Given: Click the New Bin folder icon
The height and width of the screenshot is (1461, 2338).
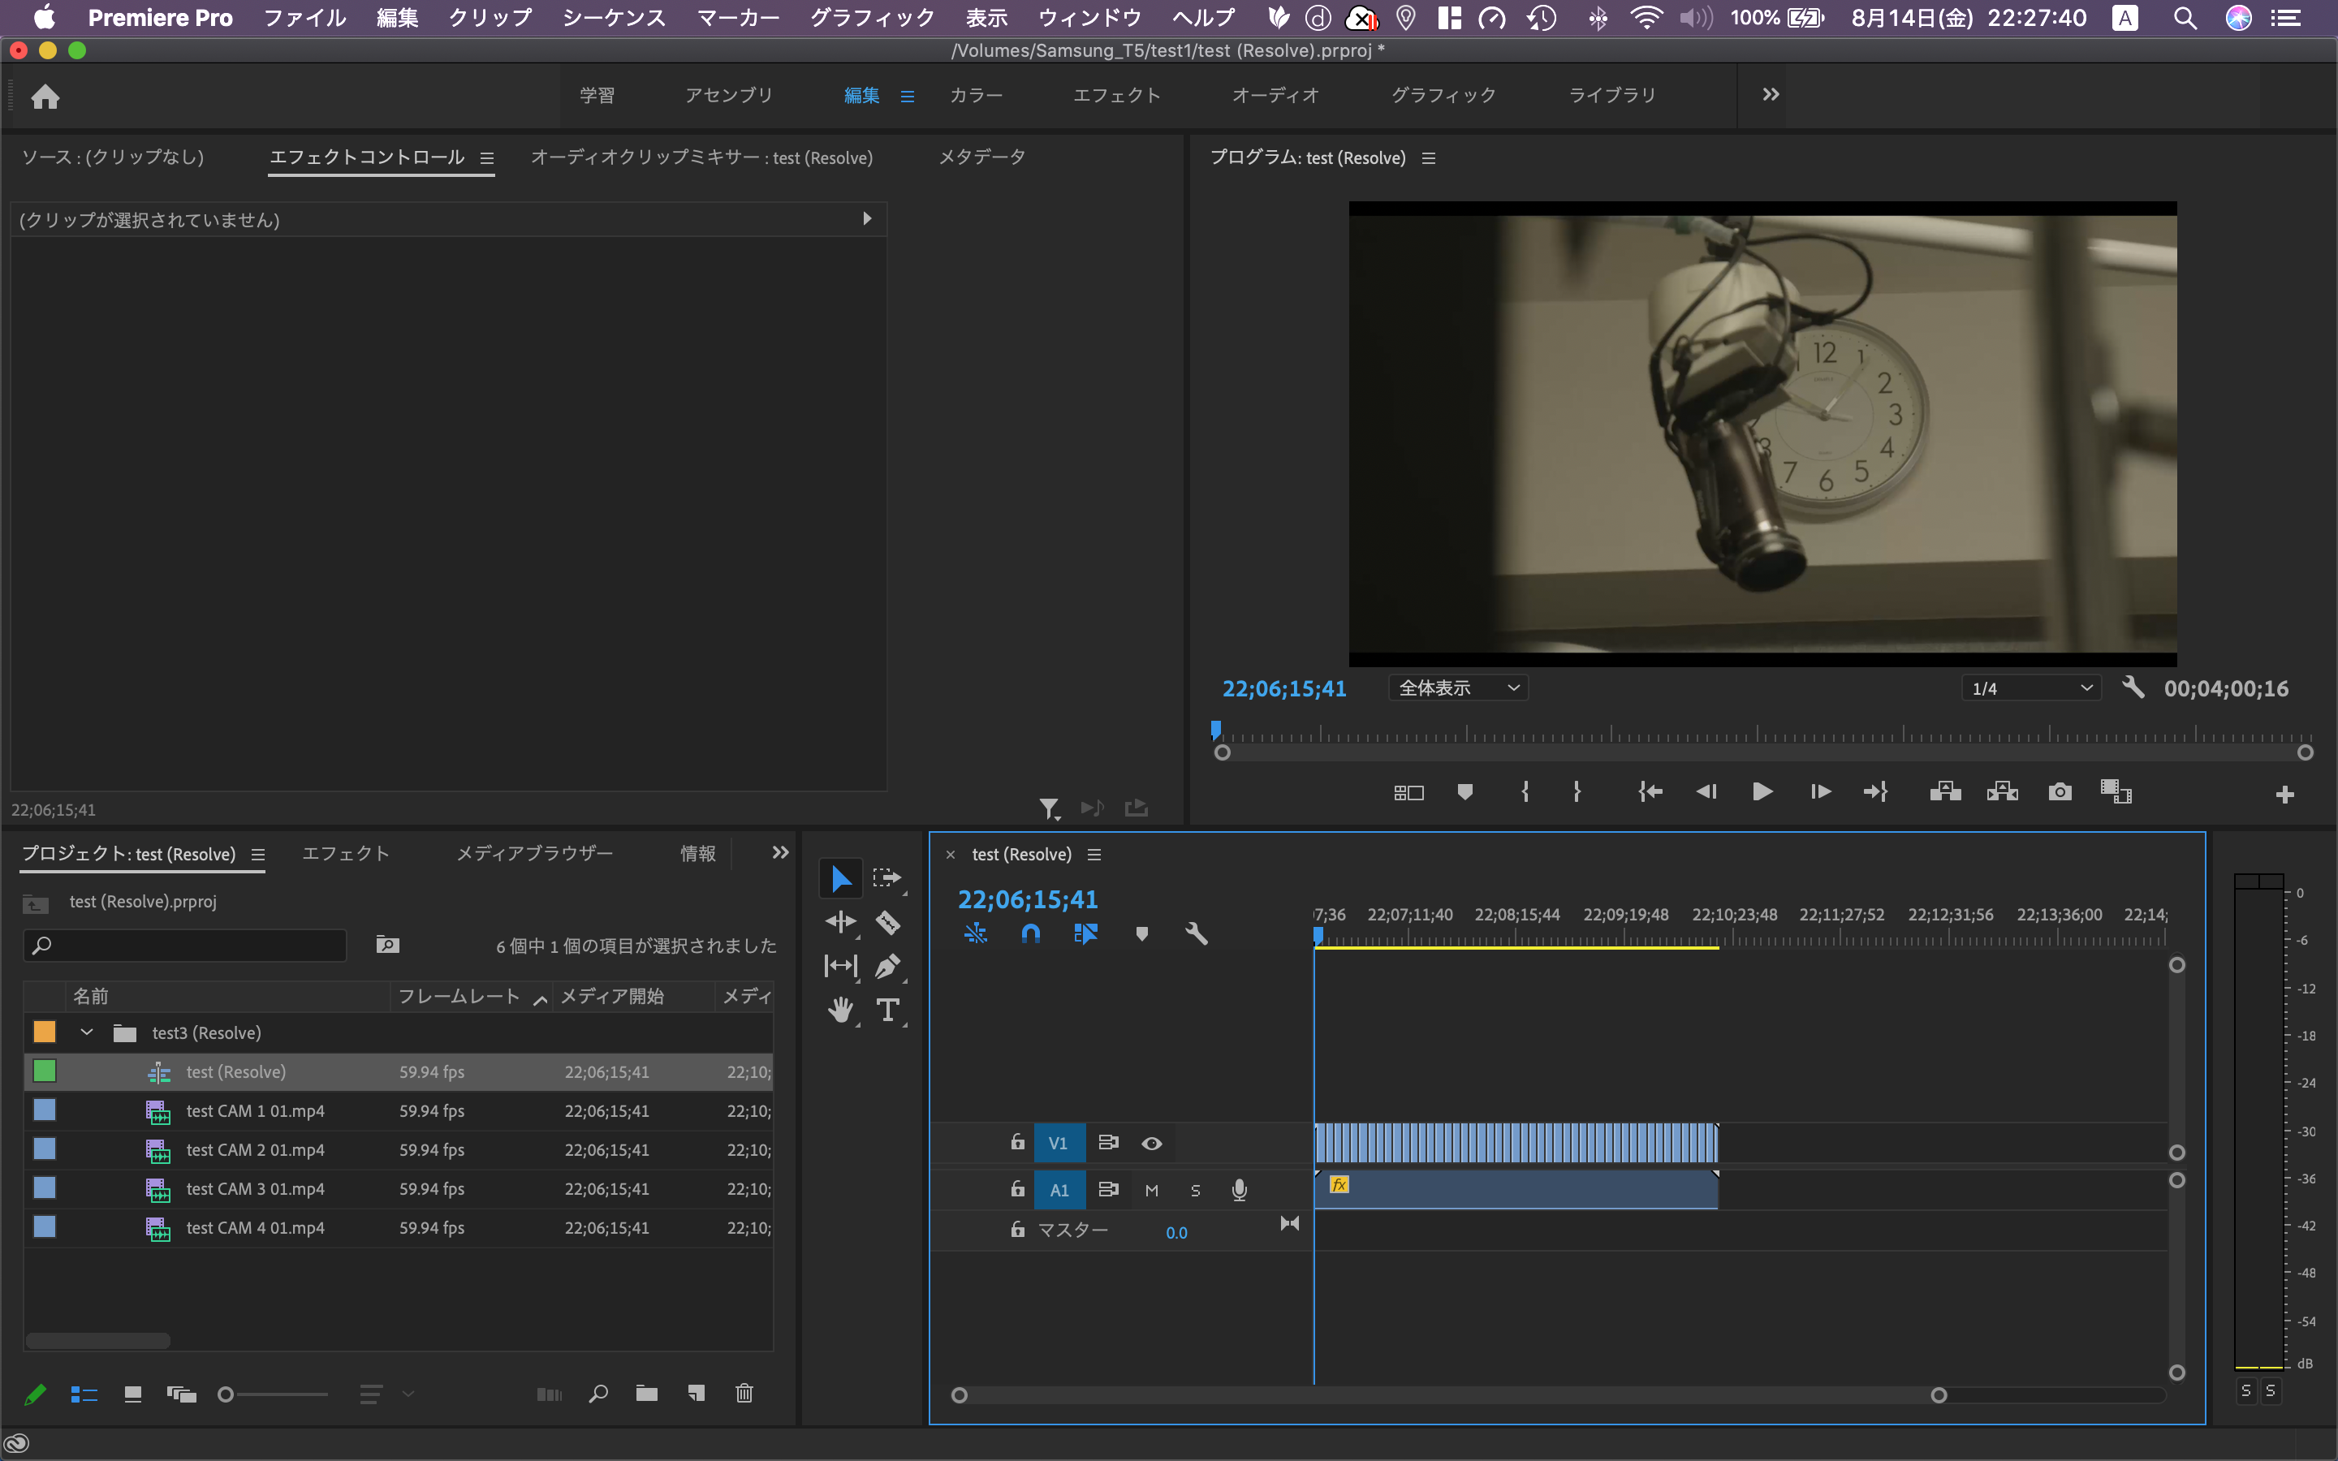Looking at the screenshot, I should [x=646, y=1394].
